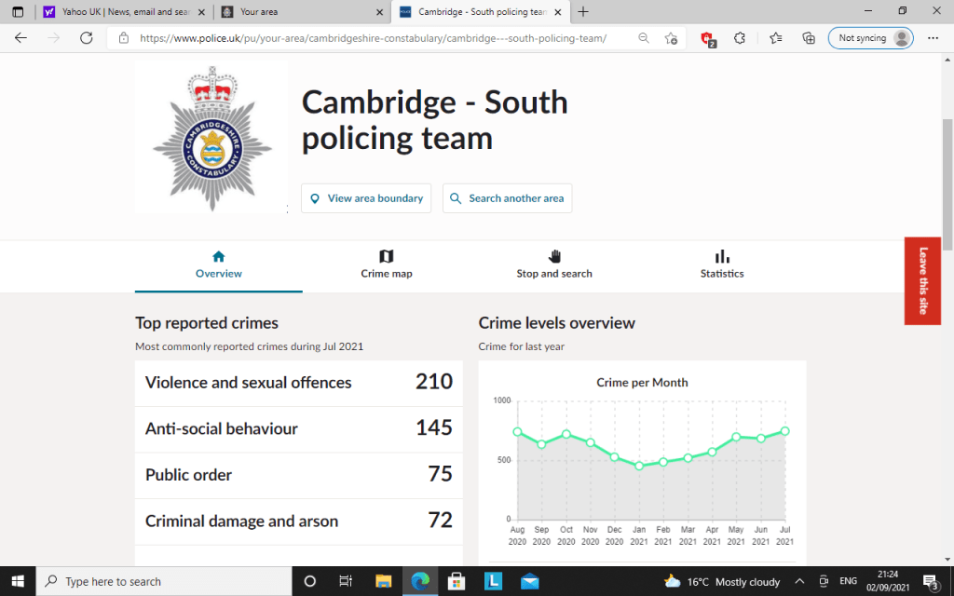Image resolution: width=954 pixels, height=596 pixels.
Task: Click the View area boundary button
Action: pos(366,198)
